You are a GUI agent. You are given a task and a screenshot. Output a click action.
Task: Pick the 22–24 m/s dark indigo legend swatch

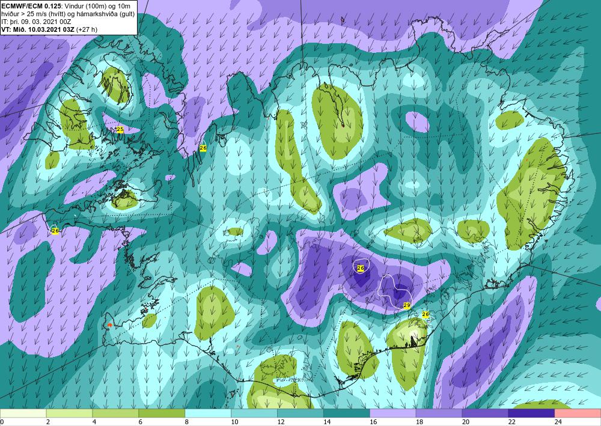[531, 413]
